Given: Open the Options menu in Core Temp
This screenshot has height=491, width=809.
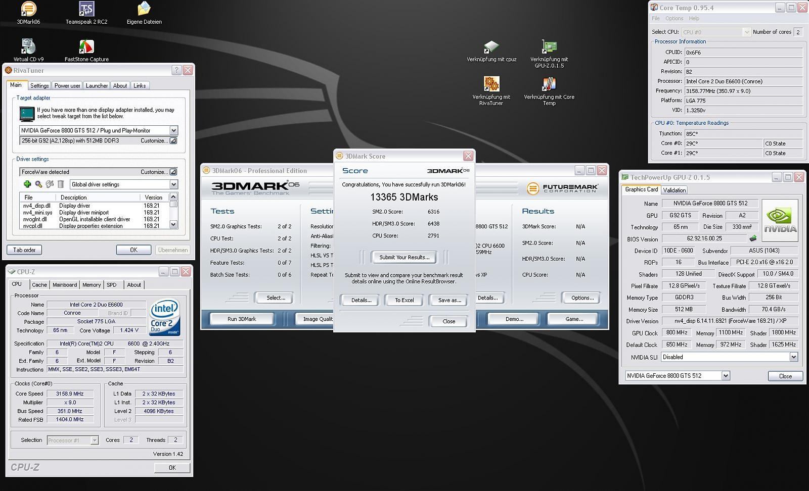Looking at the screenshot, I should click(x=674, y=18).
